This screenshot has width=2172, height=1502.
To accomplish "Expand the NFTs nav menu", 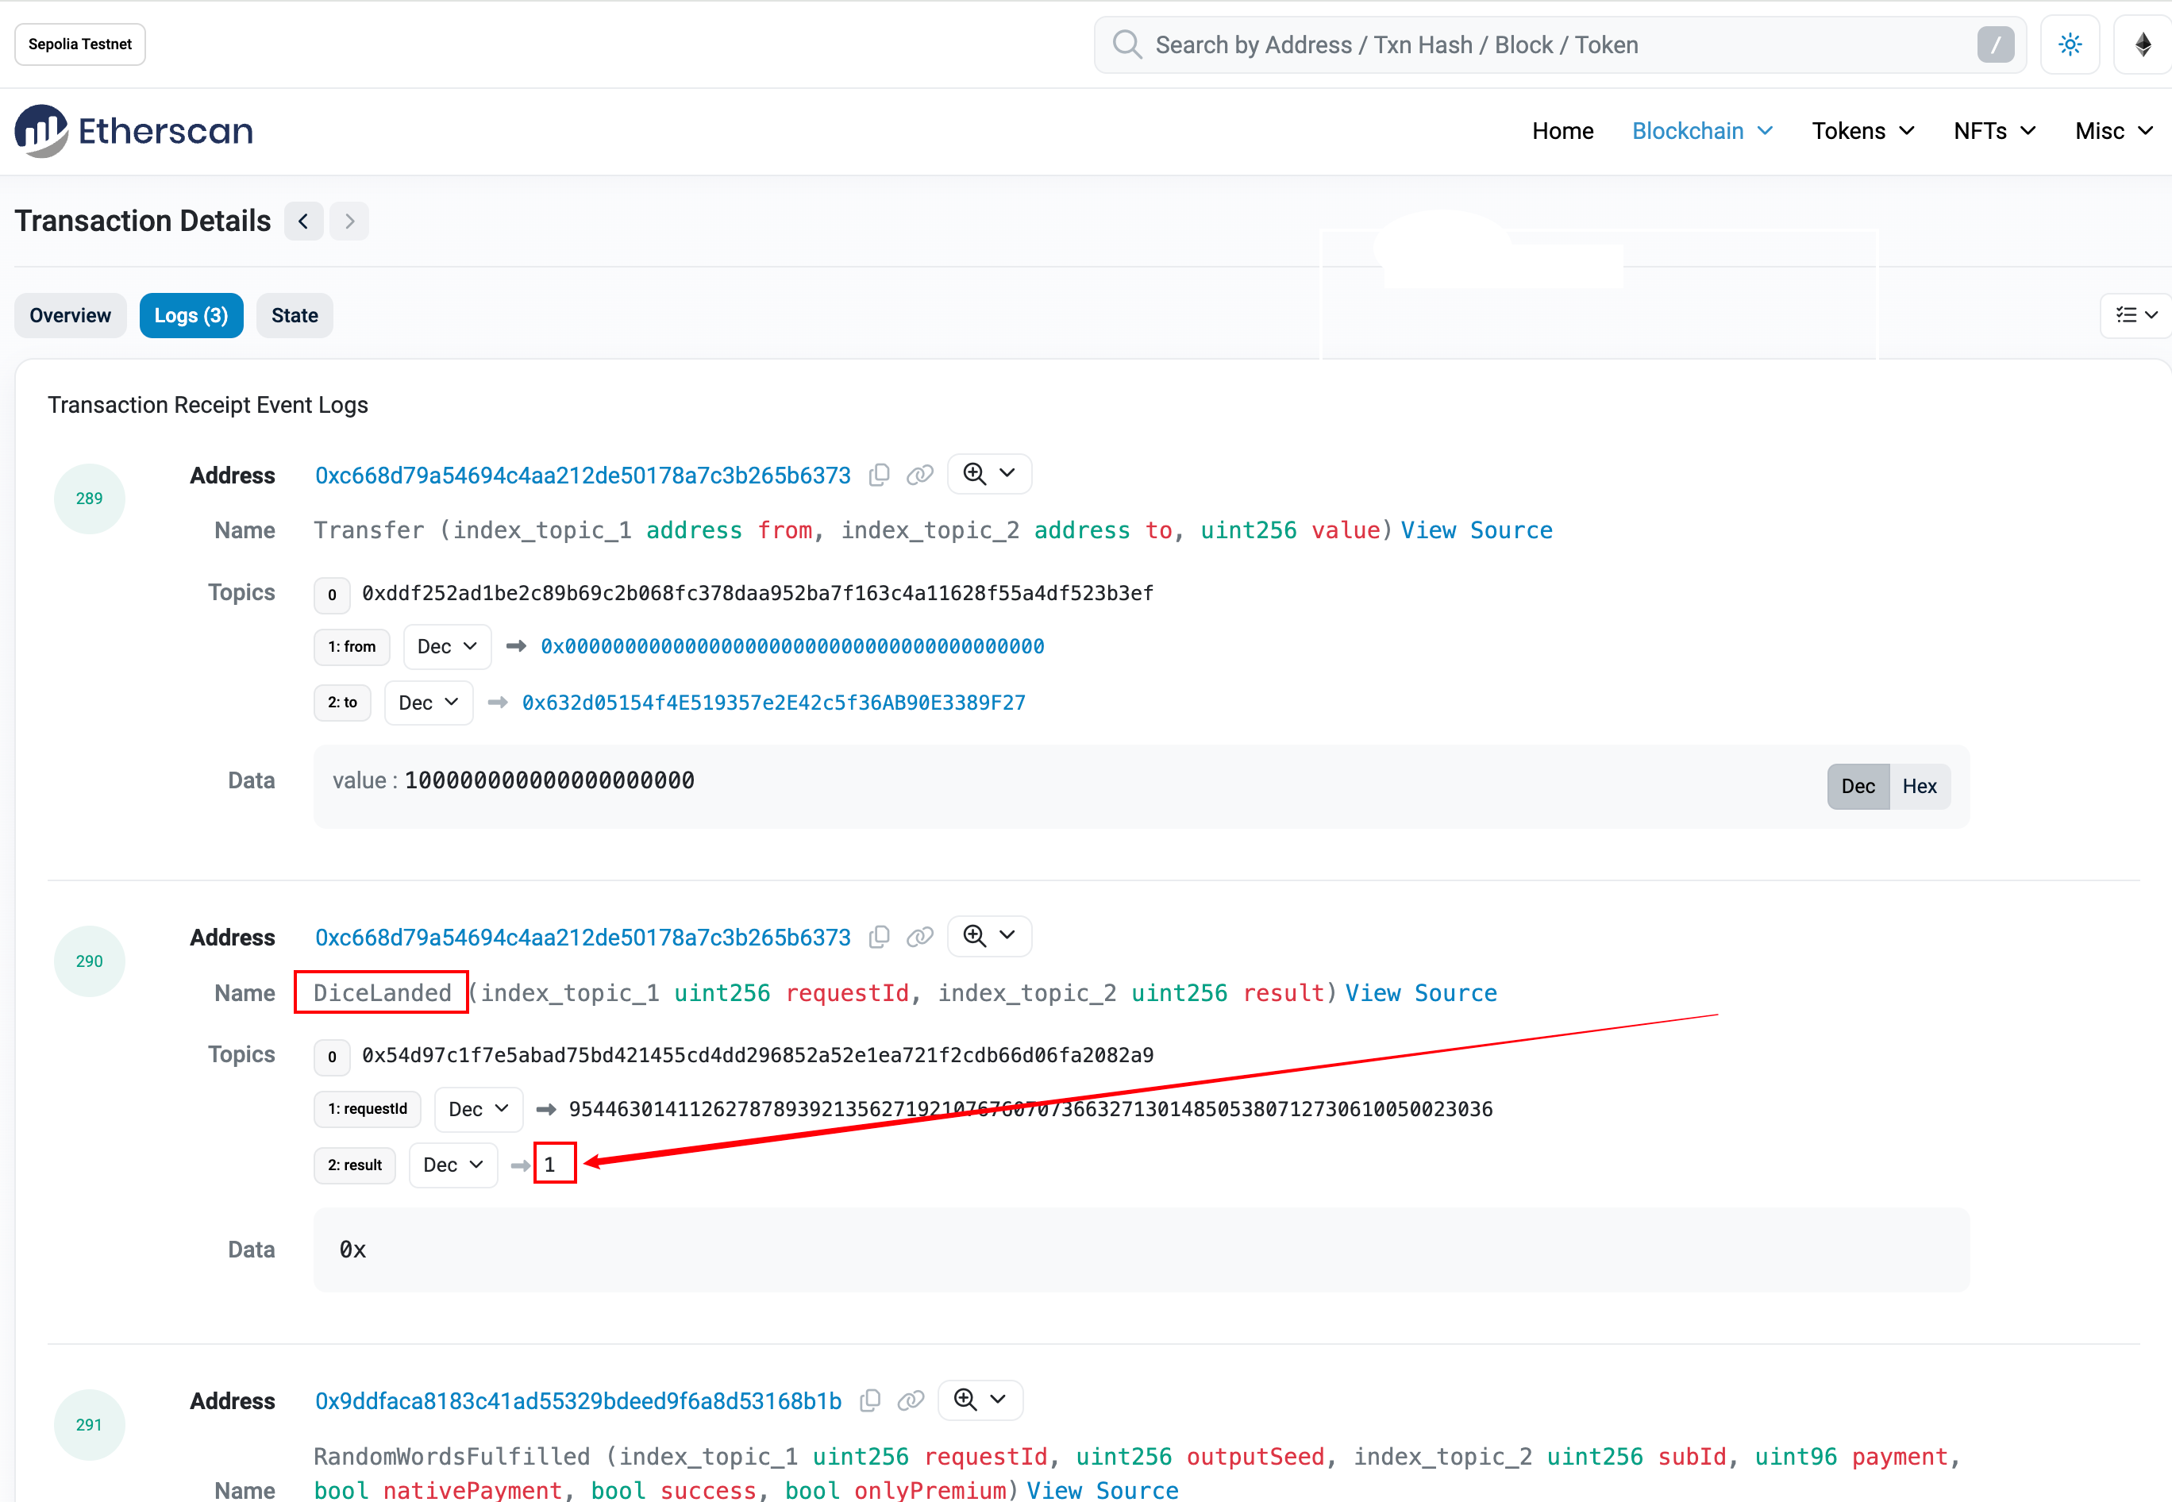I will click(1994, 131).
